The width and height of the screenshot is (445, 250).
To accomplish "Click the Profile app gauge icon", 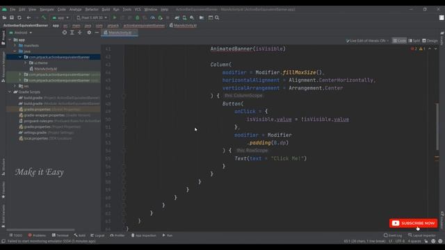I will (x=152, y=17).
